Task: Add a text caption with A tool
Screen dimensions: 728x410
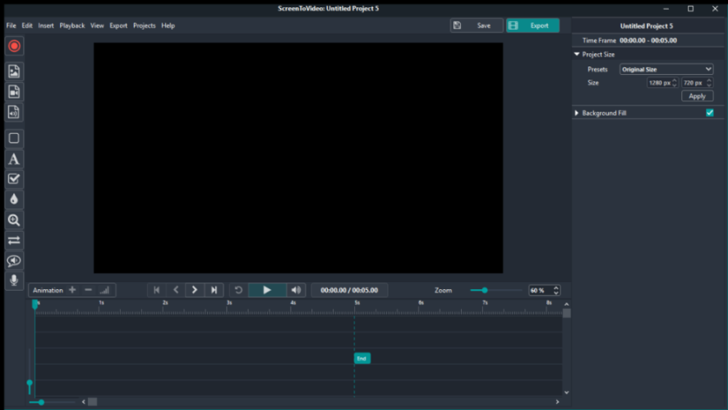Action: click(x=14, y=159)
